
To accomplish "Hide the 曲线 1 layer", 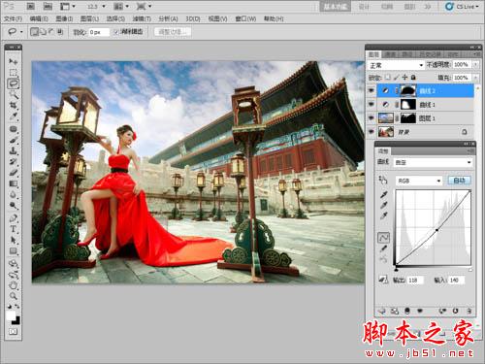I will pyautogui.click(x=371, y=104).
